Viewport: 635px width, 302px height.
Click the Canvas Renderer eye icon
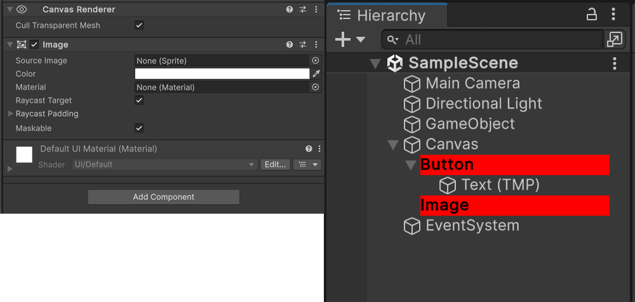pyautogui.click(x=22, y=10)
